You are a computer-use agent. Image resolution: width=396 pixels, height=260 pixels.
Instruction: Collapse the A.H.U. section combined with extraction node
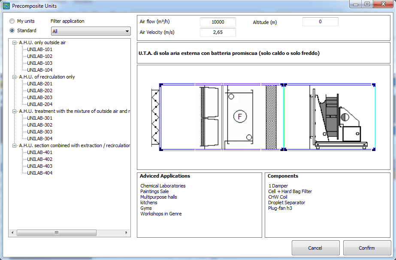[x=15, y=145]
